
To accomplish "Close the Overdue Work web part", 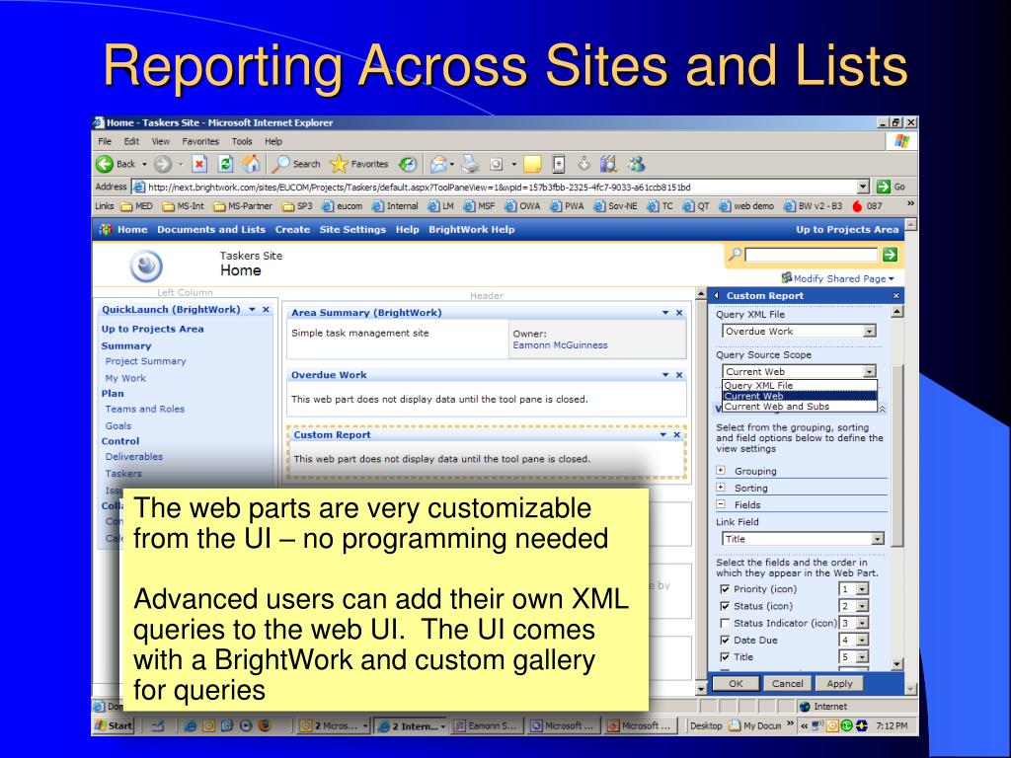I will [x=679, y=375].
